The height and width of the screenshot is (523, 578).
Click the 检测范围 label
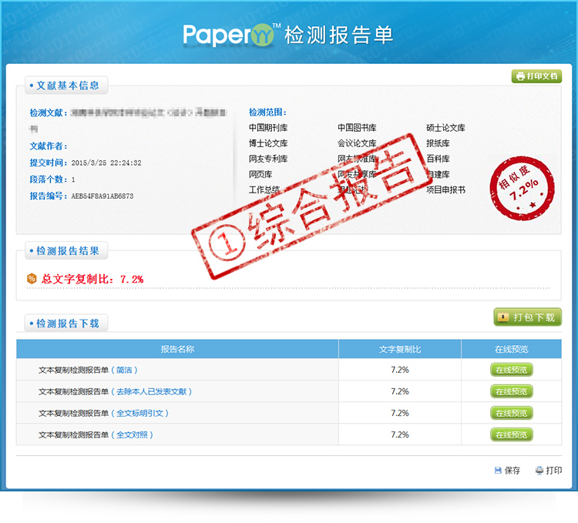point(267,112)
